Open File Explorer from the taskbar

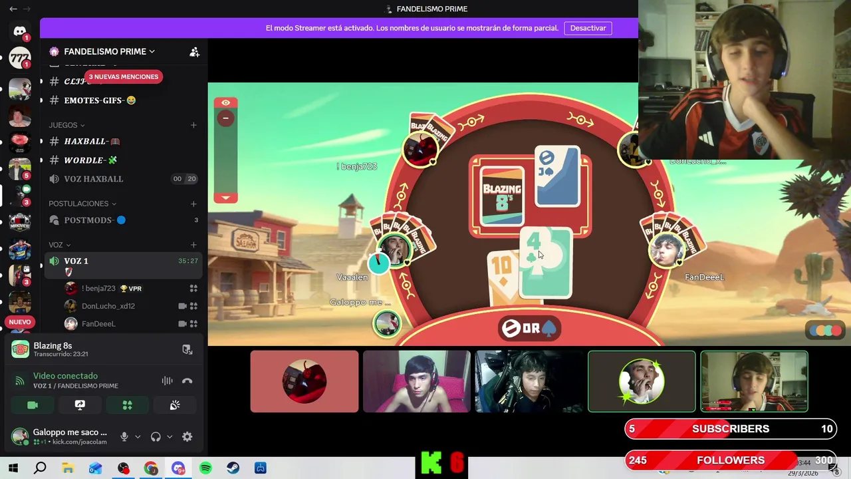[x=68, y=468]
